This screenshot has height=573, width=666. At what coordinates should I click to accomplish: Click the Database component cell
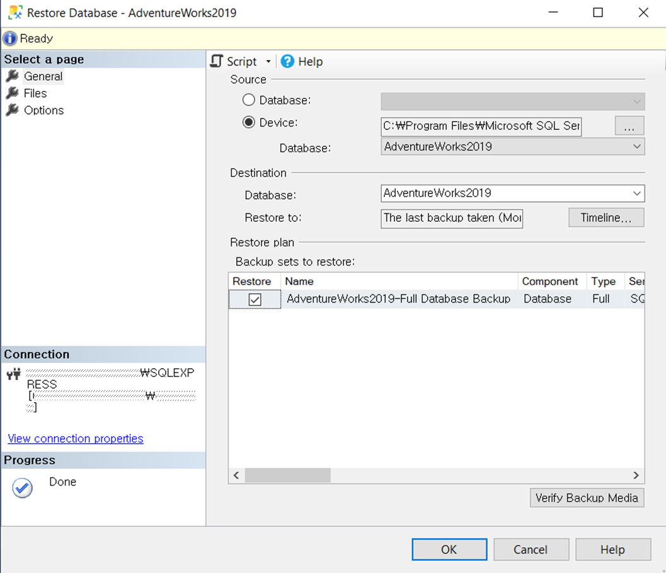552,299
